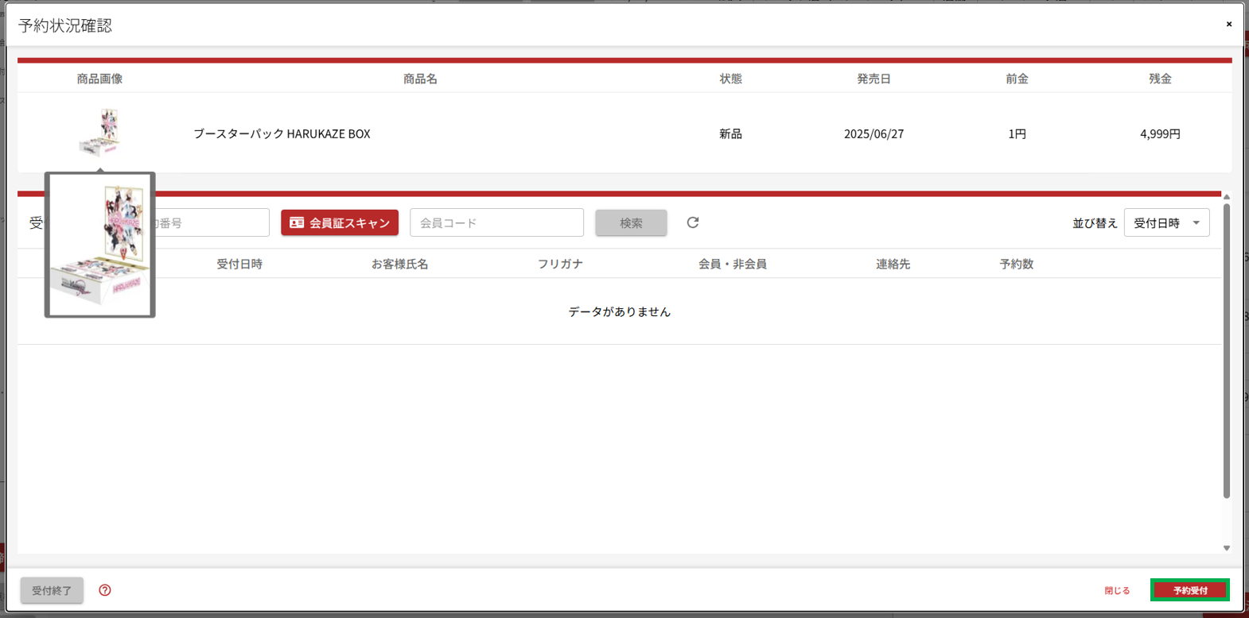Screen dimensions: 1249x618
Task: Expand the 並び替え sort dropdown
Action: [1166, 223]
